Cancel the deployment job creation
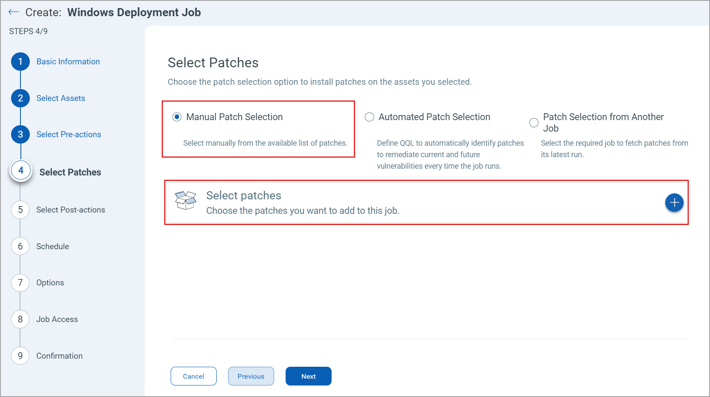 [x=194, y=376]
